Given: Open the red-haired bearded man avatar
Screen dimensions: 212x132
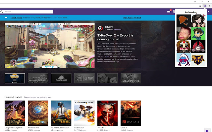Looking at the screenshot, I should tap(184, 34).
